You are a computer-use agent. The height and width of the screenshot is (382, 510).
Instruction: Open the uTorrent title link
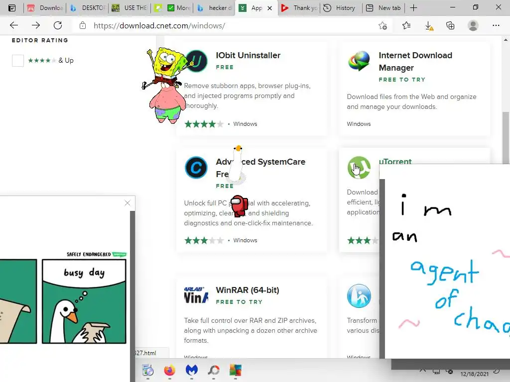point(395,162)
